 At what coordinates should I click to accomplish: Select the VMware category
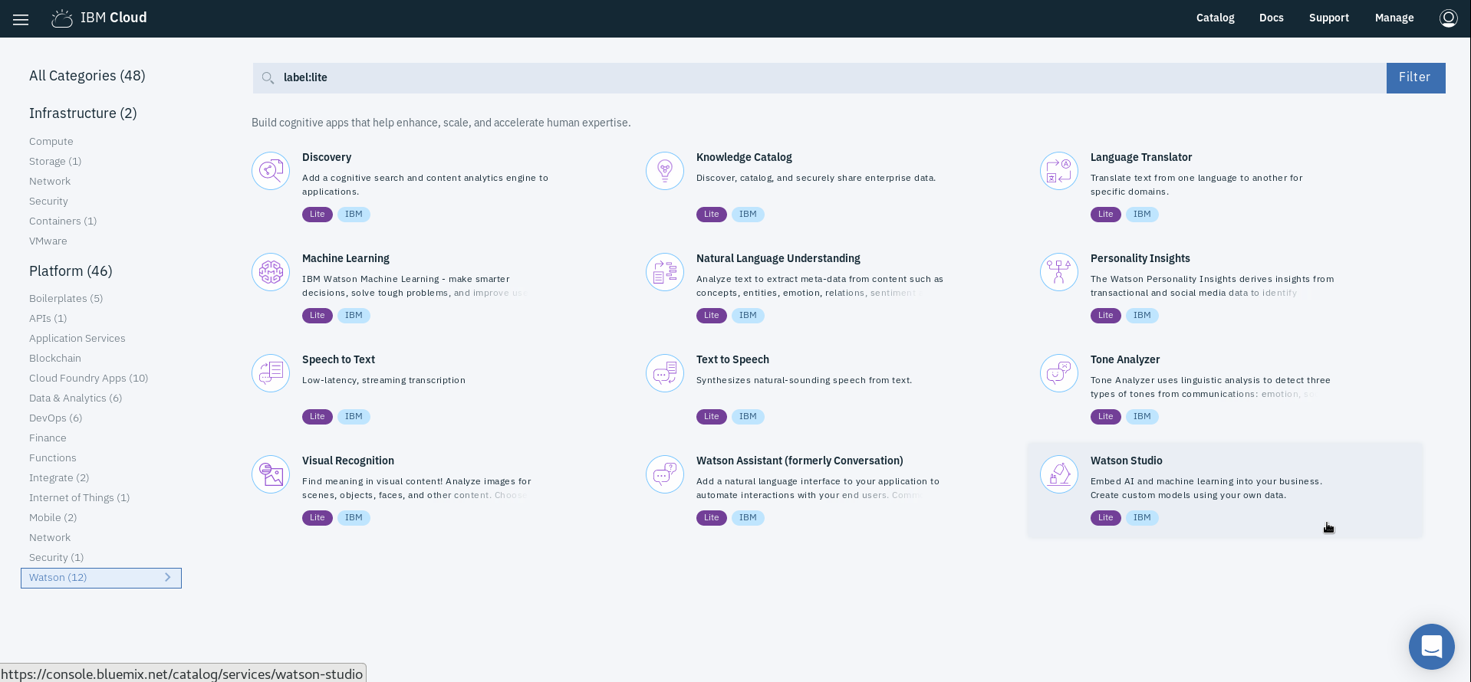pos(48,241)
